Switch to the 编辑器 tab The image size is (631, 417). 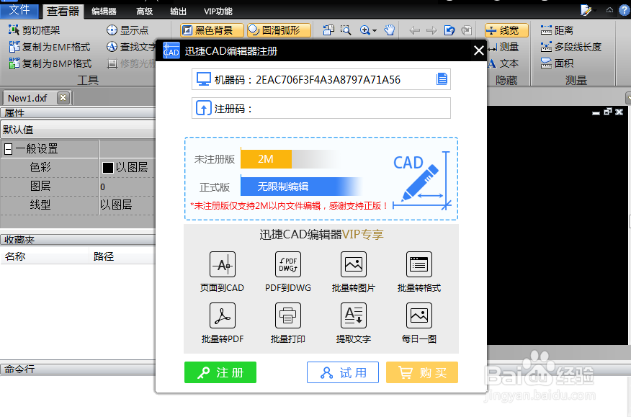click(104, 12)
